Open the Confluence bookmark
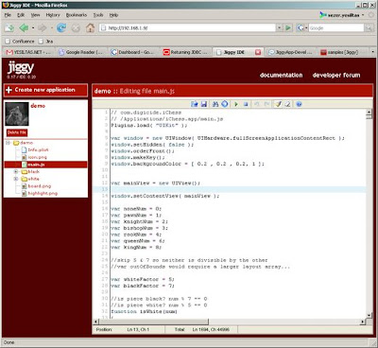The height and width of the screenshot is (348, 378). 20,42
